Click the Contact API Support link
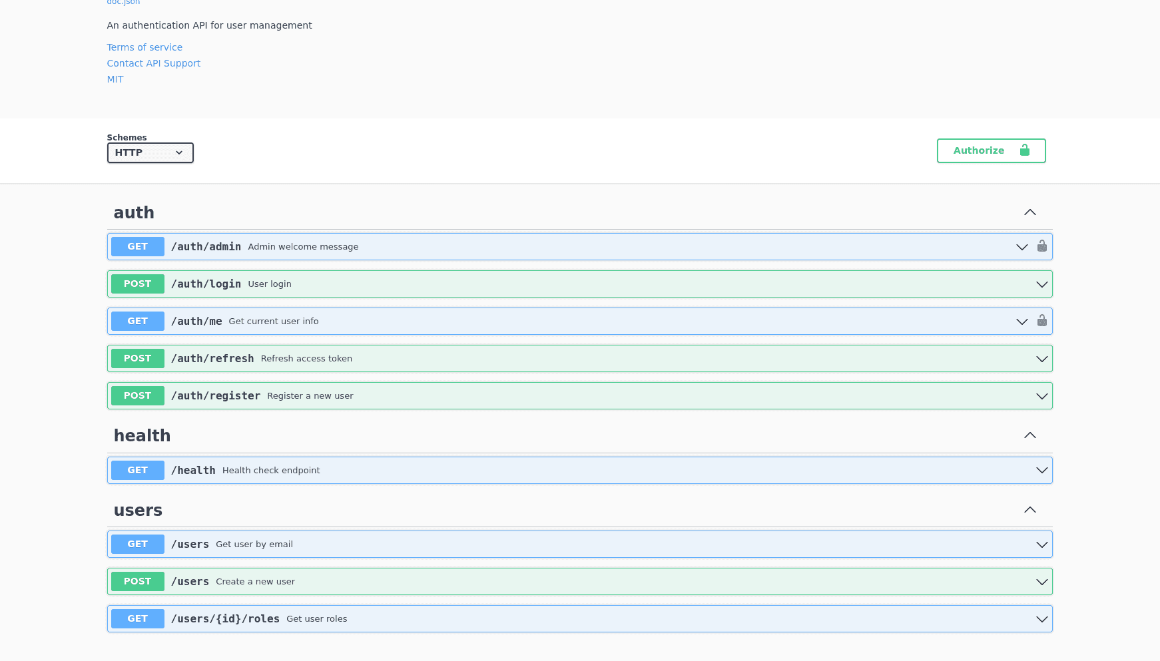 [153, 63]
